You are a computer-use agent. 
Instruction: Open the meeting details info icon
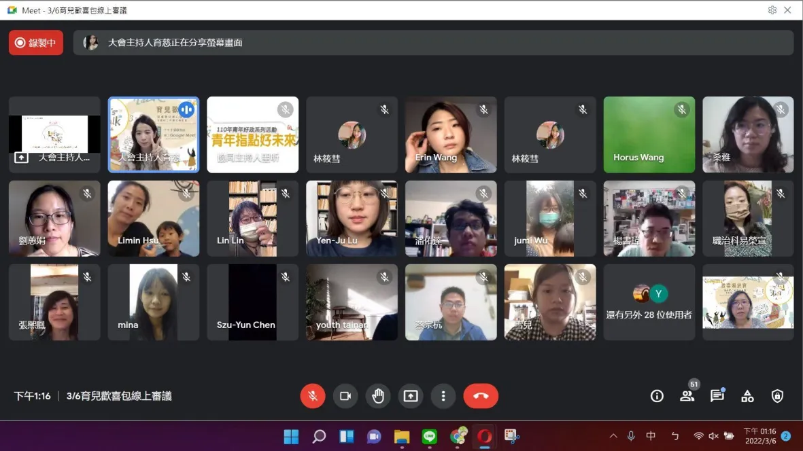click(x=657, y=396)
